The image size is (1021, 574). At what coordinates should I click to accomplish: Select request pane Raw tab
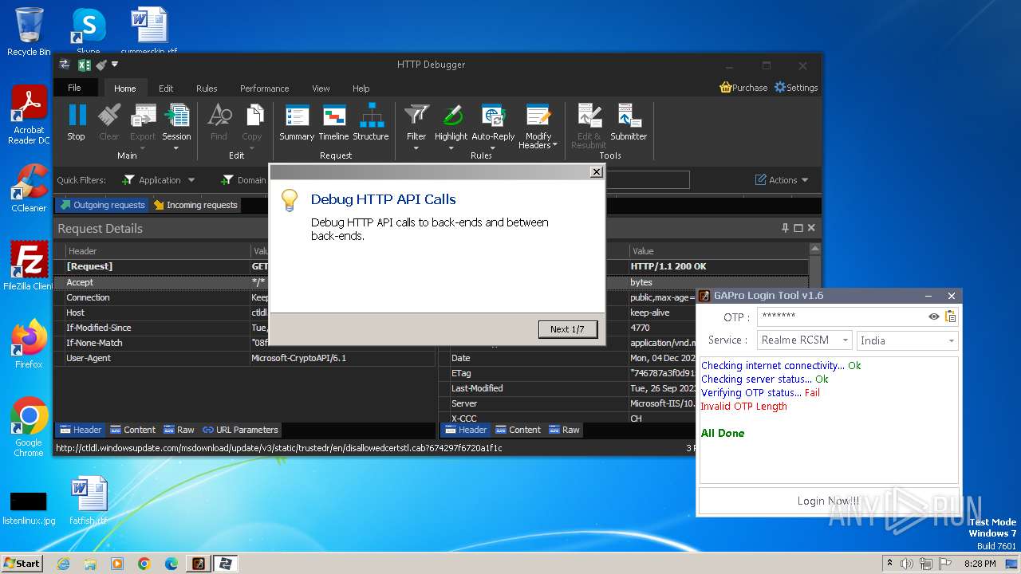(x=179, y=430)
